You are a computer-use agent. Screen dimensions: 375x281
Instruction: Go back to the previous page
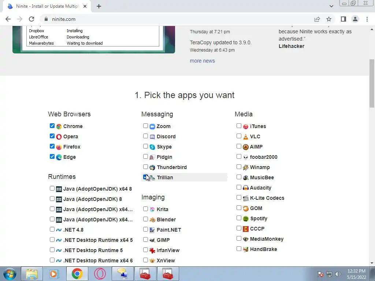click(8, 19)
